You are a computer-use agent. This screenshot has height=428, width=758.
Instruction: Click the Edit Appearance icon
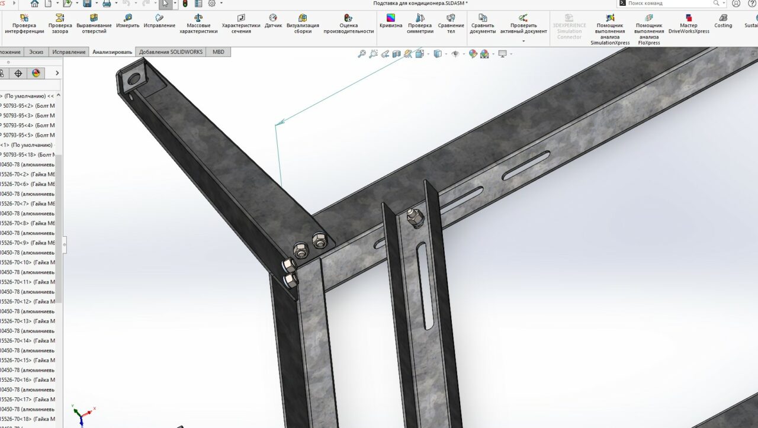tap(472, 53)
